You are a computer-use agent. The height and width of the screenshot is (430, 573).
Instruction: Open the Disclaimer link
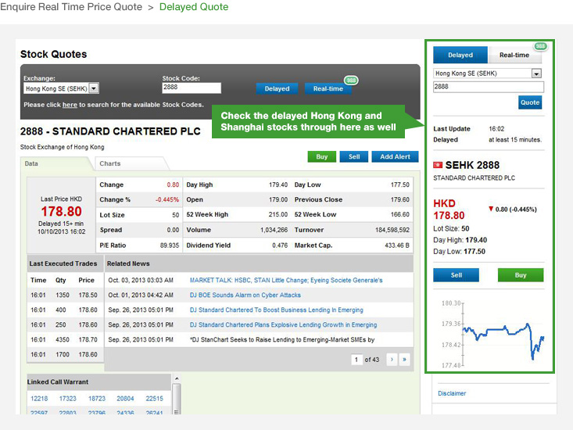click(x=452, y=393)
